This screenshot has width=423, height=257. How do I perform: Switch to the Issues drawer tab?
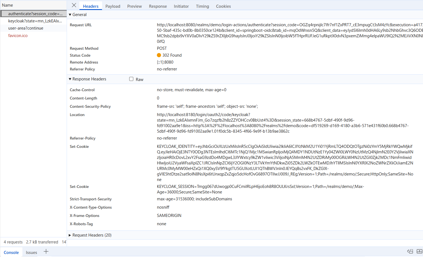(x=32, y=252)
